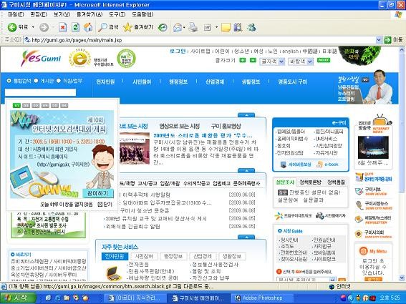Click the 참여하기 button in popup
The image size is (406, 304).
coord(98,193)
